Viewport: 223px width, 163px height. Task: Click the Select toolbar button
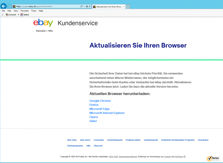tap(25, 15)
